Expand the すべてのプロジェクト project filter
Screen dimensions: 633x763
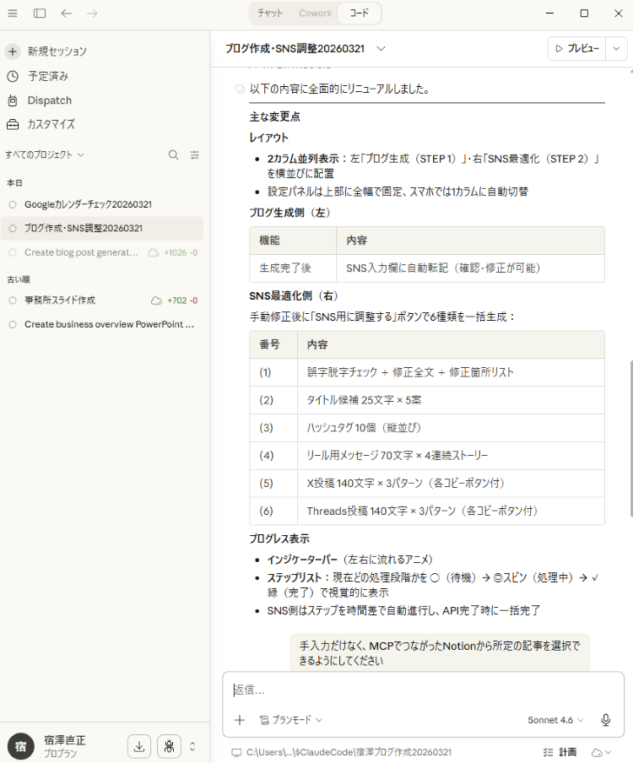point(45,154)
